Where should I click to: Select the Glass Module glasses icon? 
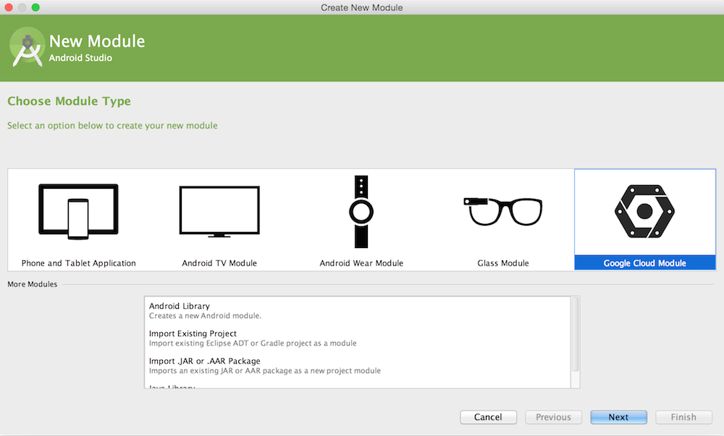point(503,212)
